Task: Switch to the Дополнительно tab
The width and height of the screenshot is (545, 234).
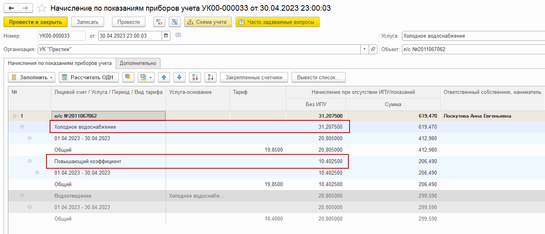Action: coord(138,63)
